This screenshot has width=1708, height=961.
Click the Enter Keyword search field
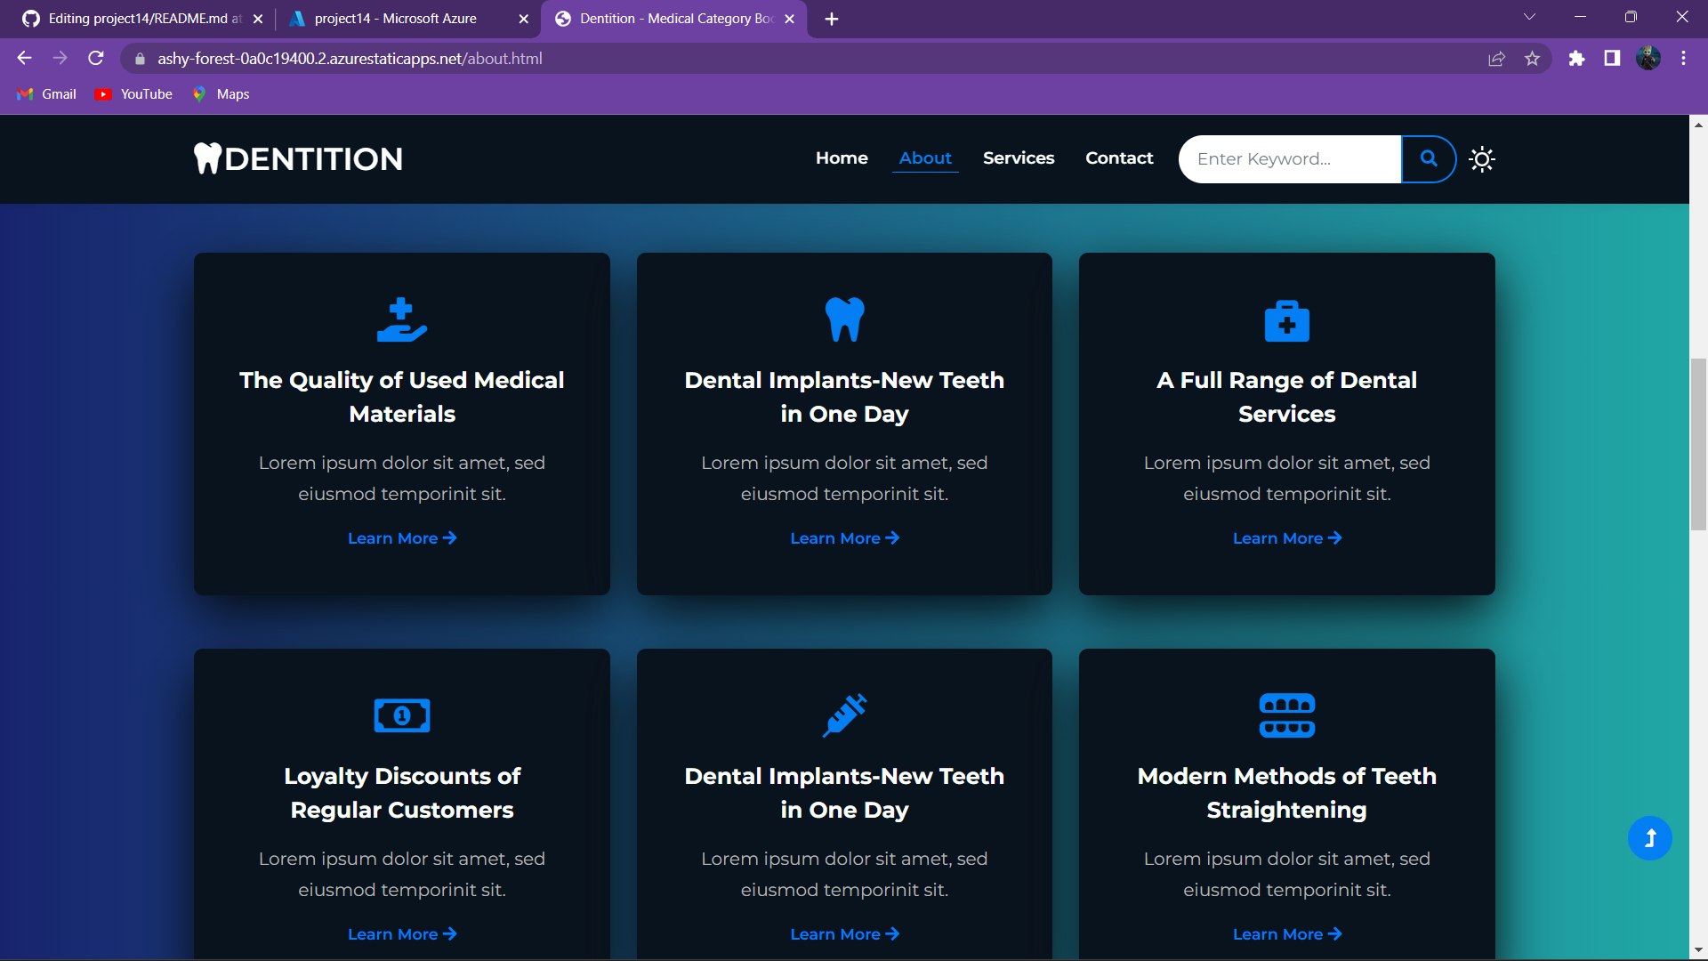[1289, 158]
